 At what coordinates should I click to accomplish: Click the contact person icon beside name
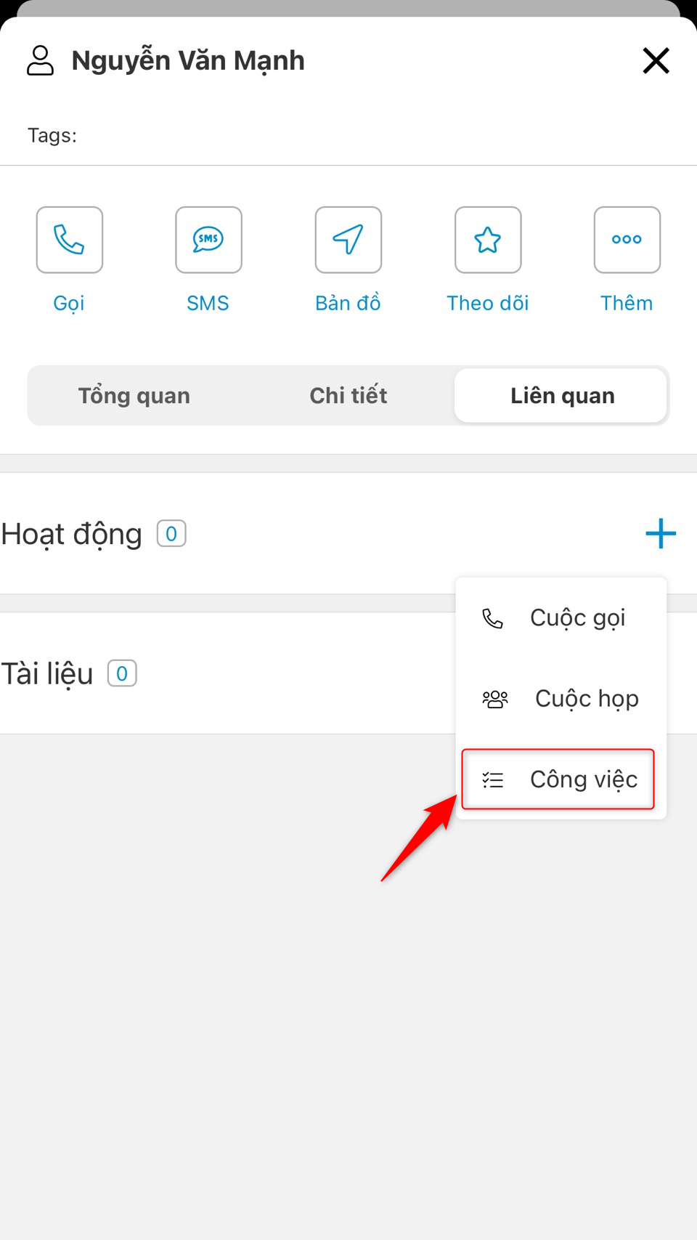point(41,60)
